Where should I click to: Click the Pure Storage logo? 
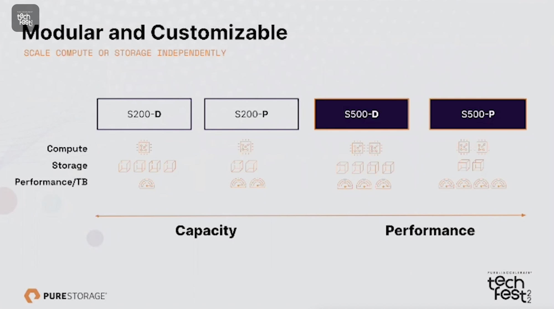click(65, 295)
